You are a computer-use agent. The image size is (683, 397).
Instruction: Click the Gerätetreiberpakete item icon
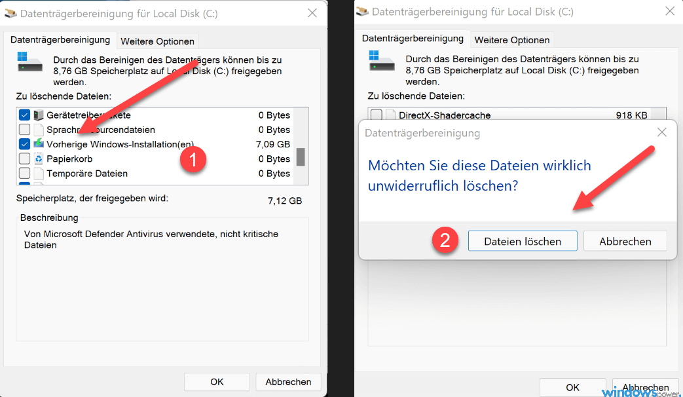pos(37,115)
